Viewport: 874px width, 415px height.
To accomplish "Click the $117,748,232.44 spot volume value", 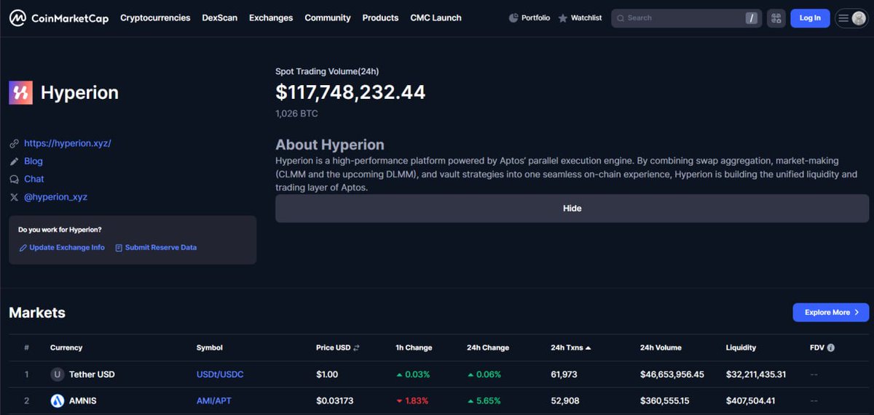I will point(350,92).
